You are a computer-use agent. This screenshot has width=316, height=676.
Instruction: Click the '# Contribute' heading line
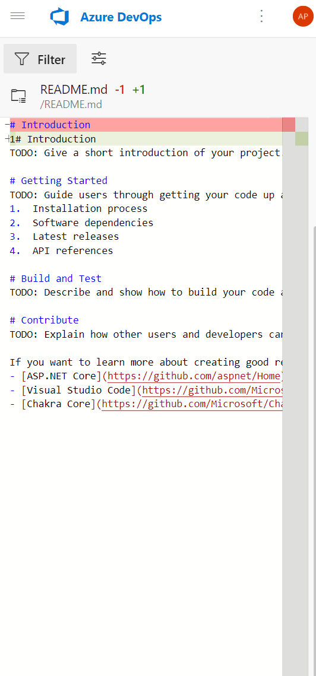[45, 320]
